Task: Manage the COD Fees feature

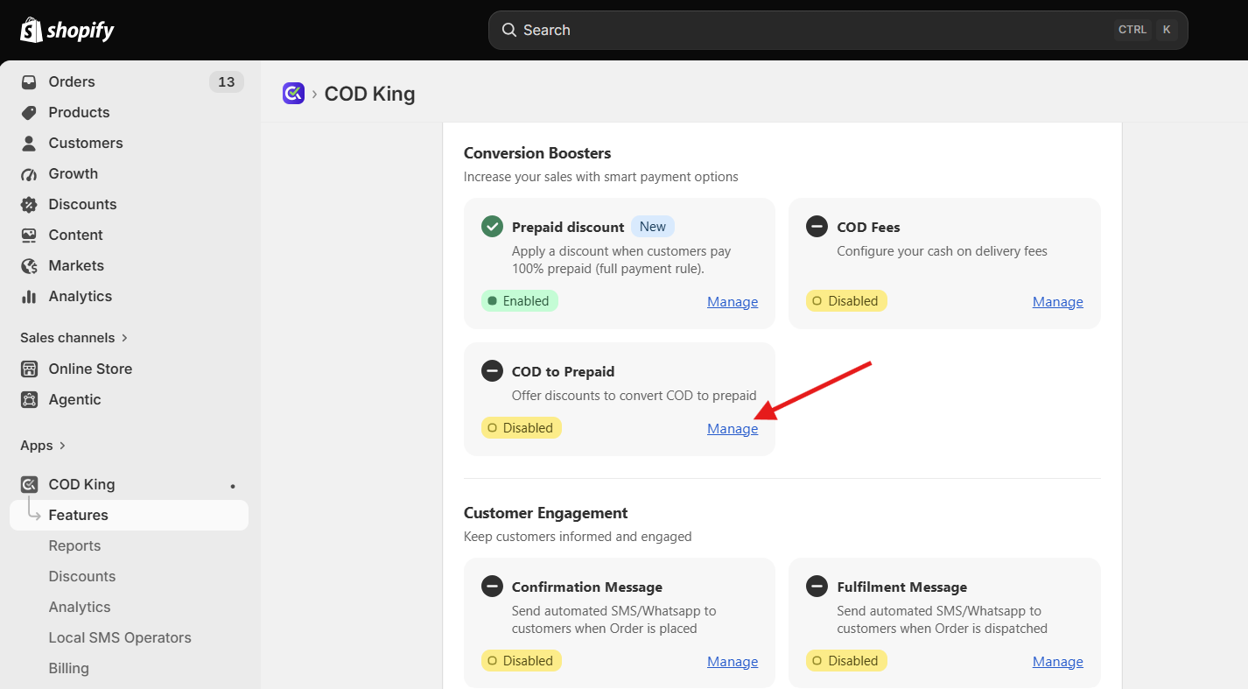Action: point(1057,302)
